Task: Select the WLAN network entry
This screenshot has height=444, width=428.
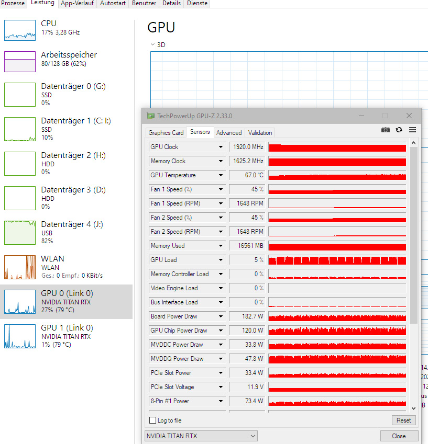Action: (67, 267)
